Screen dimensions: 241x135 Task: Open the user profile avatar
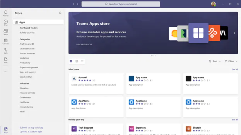pos(213,4)
